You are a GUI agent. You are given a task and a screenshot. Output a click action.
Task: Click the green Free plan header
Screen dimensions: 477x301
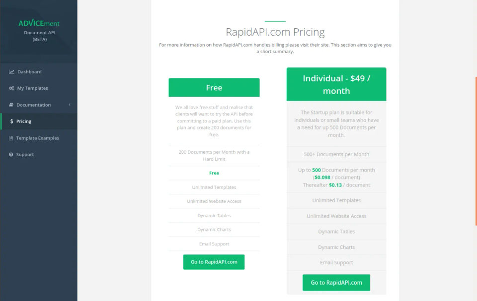pos(214,88)
